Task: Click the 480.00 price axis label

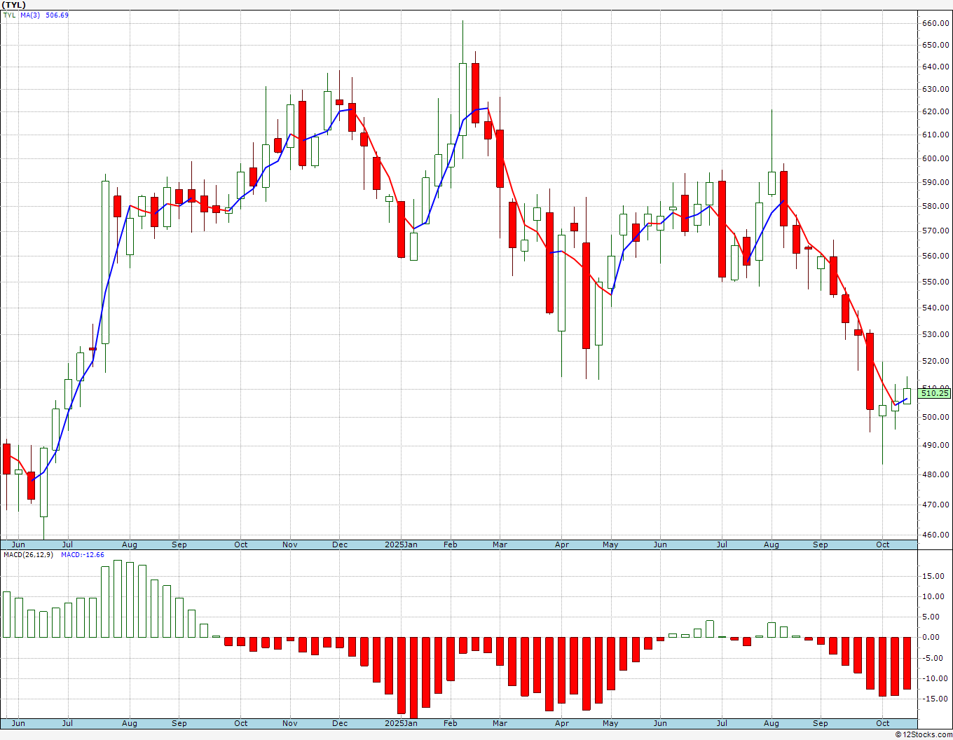Action: (x=935, y=474)
